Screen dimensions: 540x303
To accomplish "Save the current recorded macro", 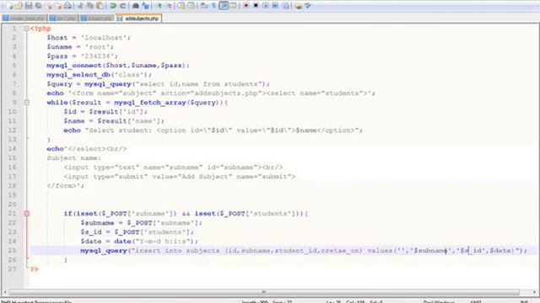I will 285,6.
